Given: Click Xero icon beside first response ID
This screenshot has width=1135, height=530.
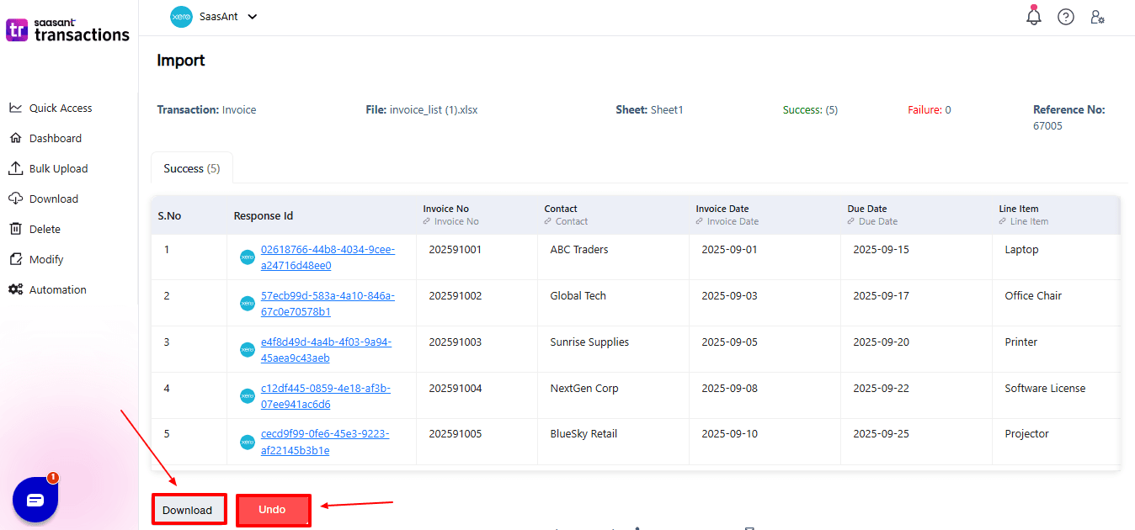Looking at the screenshot, I should [x=248, y=257].
